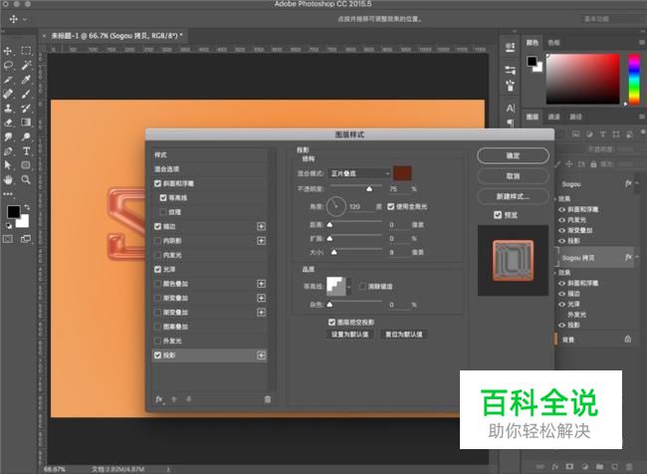Select the Smudge tool
This screenshot has height=474, width=647.
point(8,136)
